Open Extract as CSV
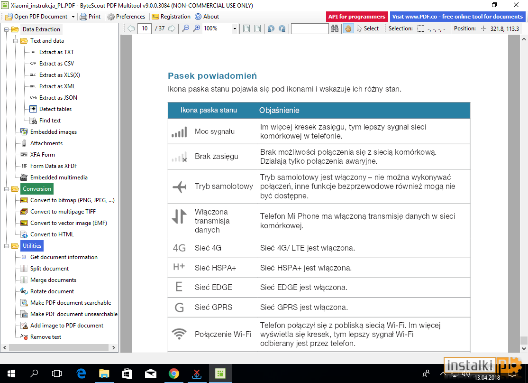Viewport: 528px width, 383px height. pos(56,64)
